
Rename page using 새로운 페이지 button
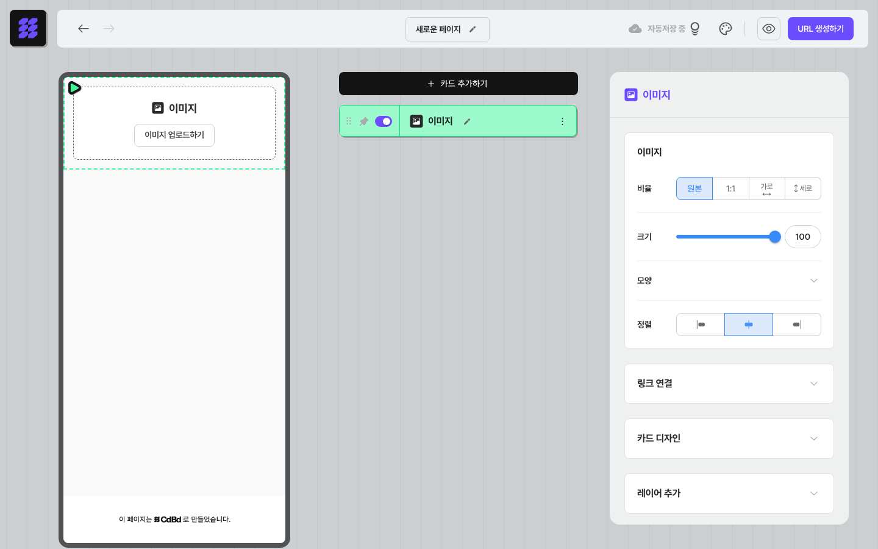(448, 29)
